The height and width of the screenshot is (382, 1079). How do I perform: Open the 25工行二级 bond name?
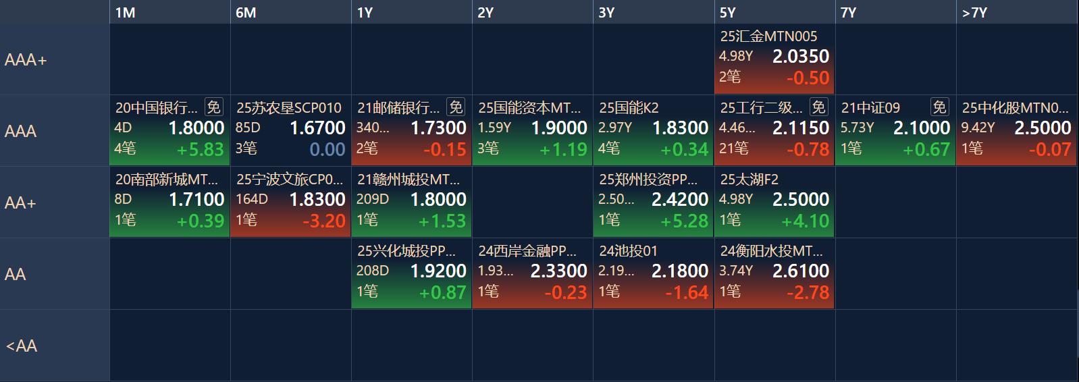click(x=761, y=108)
